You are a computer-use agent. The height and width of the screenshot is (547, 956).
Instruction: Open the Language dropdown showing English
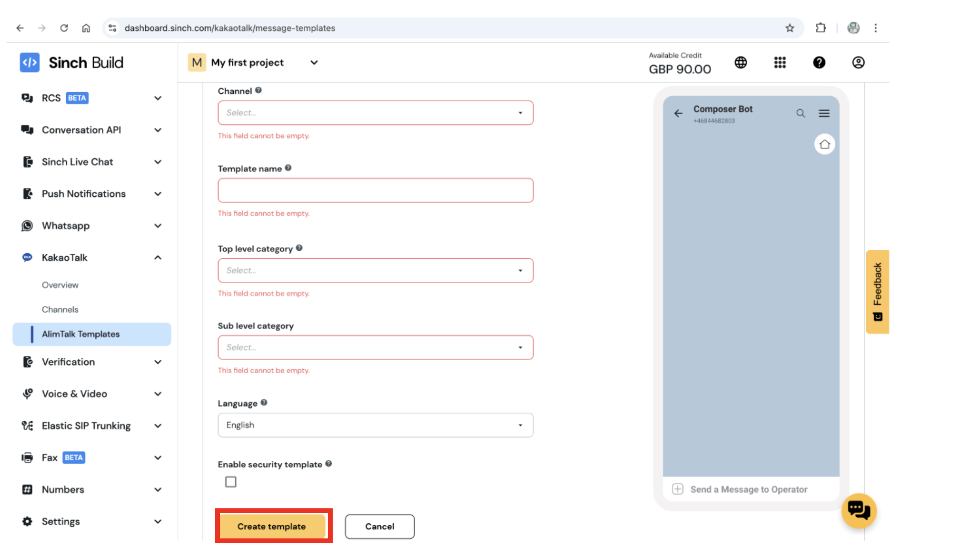[x=375, y=425]
